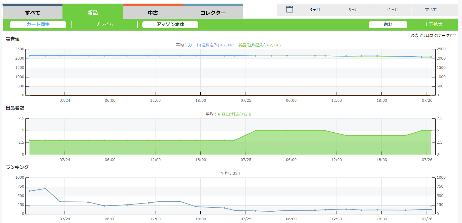
Task: Click the highest peak in ランキング chart
Action: click(45, 188)
